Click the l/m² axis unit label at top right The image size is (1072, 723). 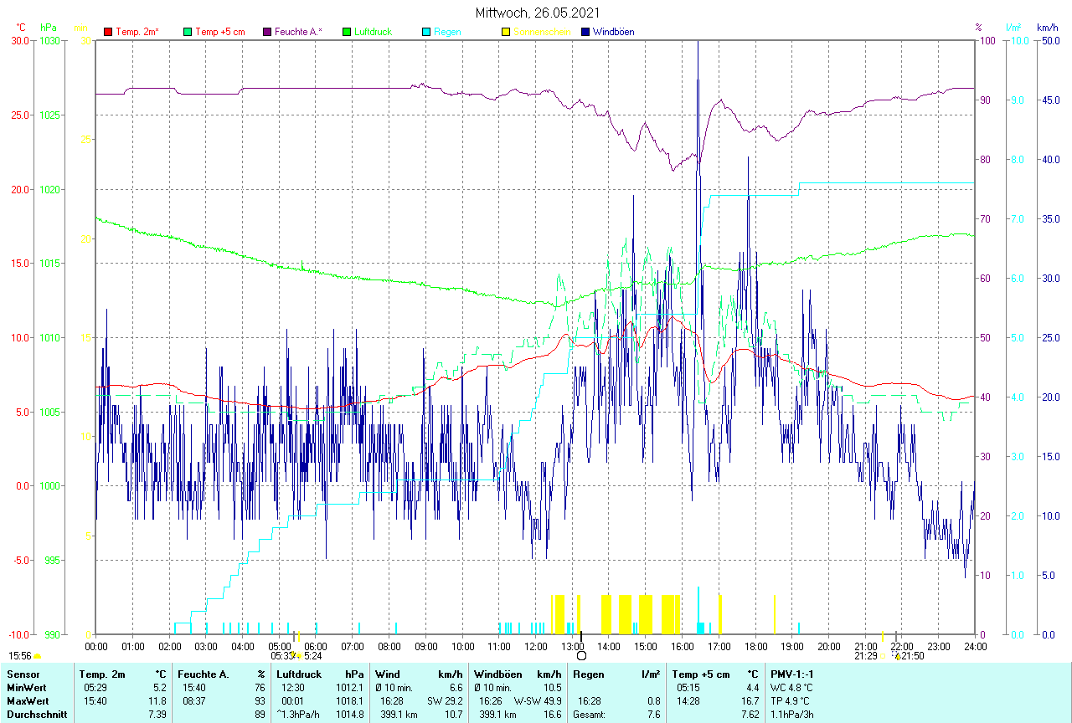coord(1015,28)
